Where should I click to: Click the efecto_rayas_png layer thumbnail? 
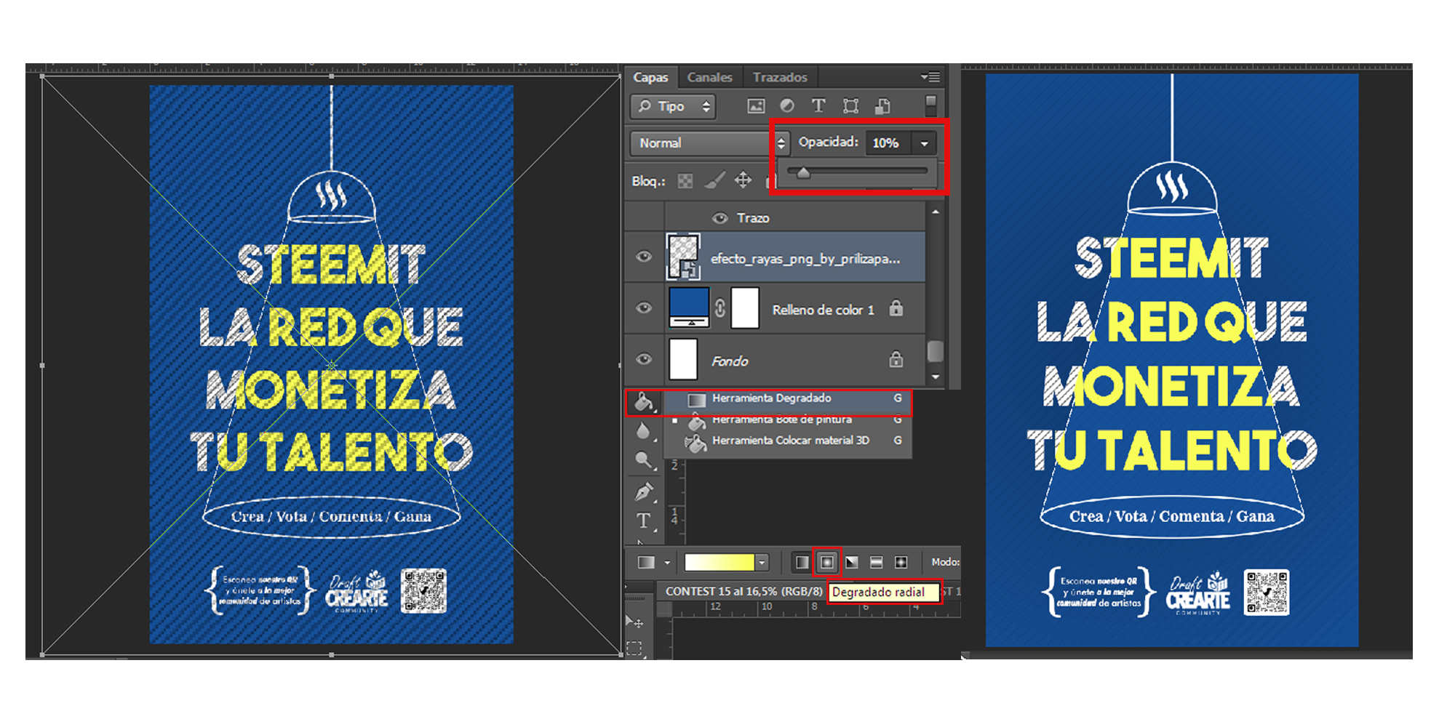click(684, 257)
